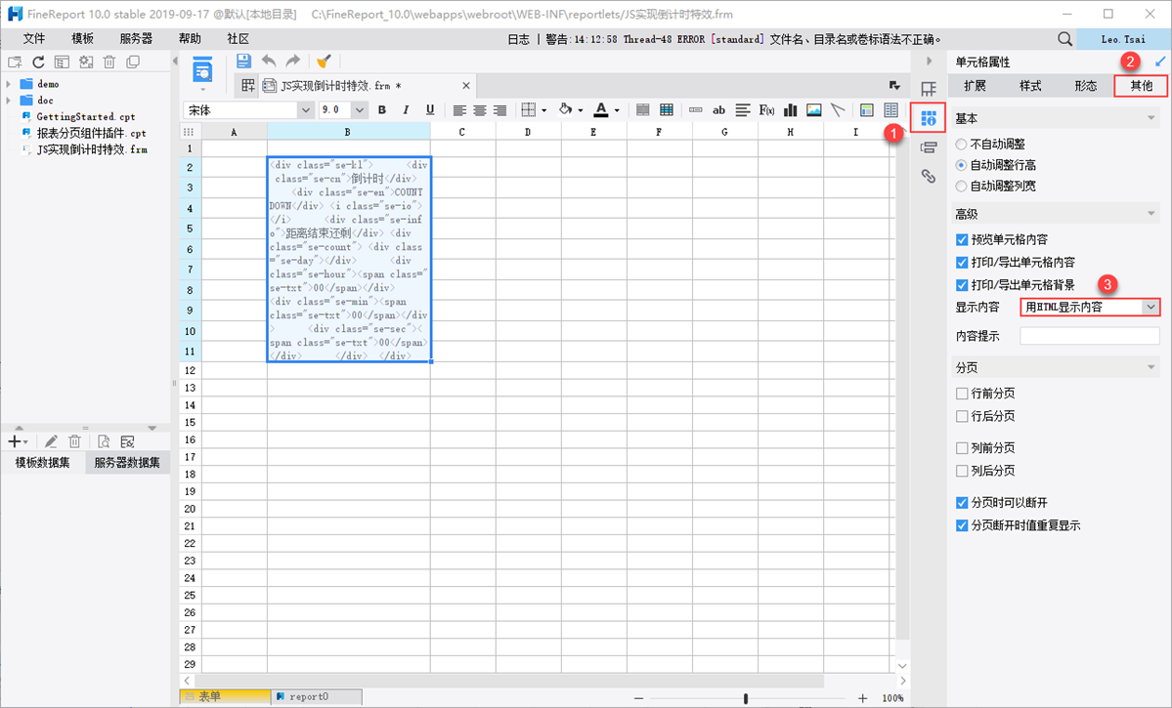Viewport: 1172px width, 708px height.
Task: Insert an image into the cell
Action: (814, 109)
